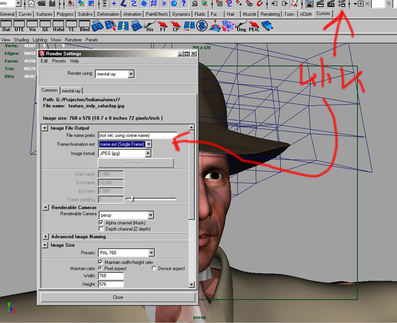This screenshot has height=323, width=397.
Task: Collapse Image Size section
Action: [45, 245]
